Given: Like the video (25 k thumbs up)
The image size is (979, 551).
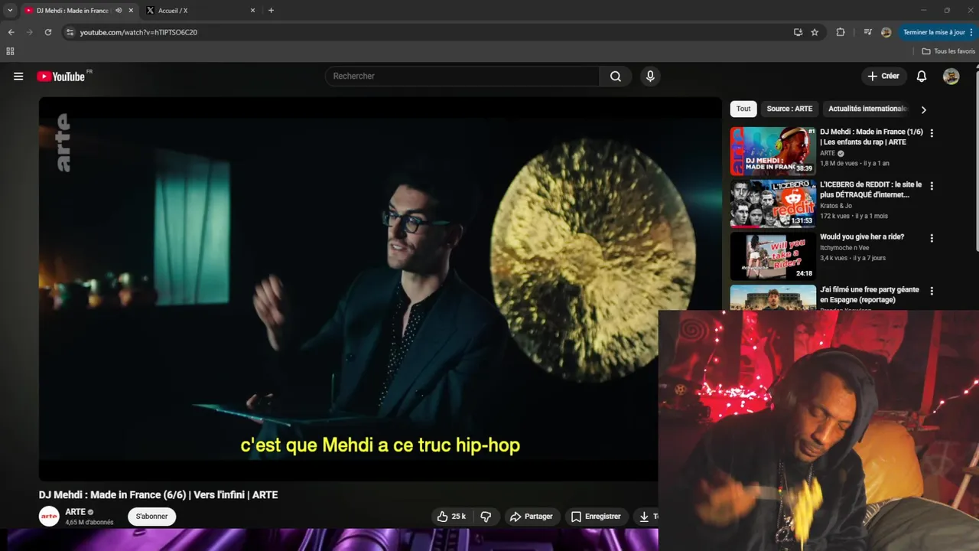Looking at the screenshot, I should point(450,517).
